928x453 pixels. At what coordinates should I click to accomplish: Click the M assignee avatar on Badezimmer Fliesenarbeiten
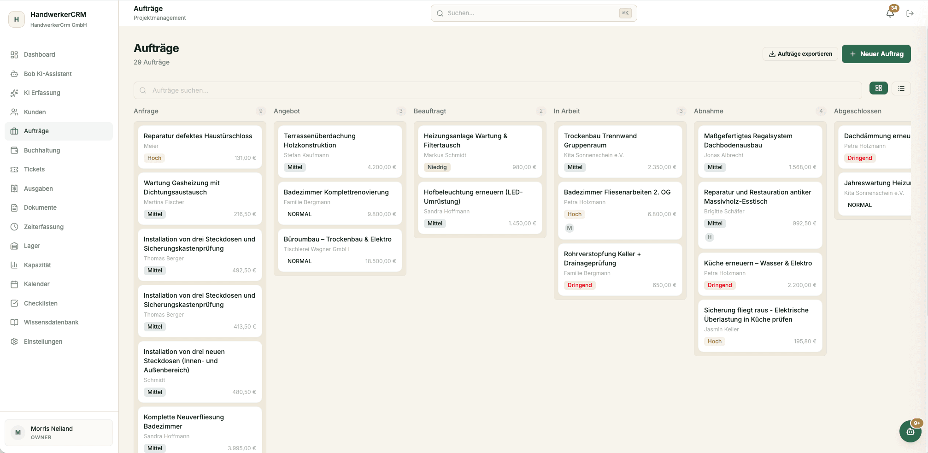coord(570,228)
